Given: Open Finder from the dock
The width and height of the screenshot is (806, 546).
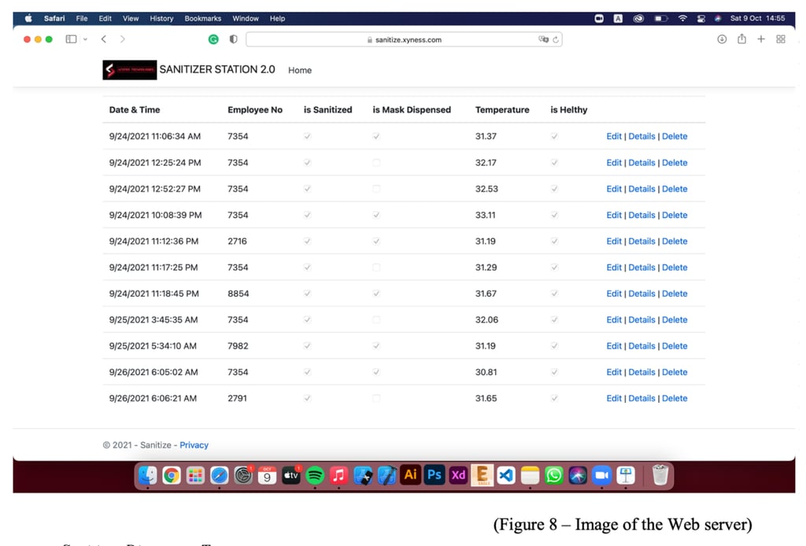Looking at the screenshot, I should pos(147,475).
